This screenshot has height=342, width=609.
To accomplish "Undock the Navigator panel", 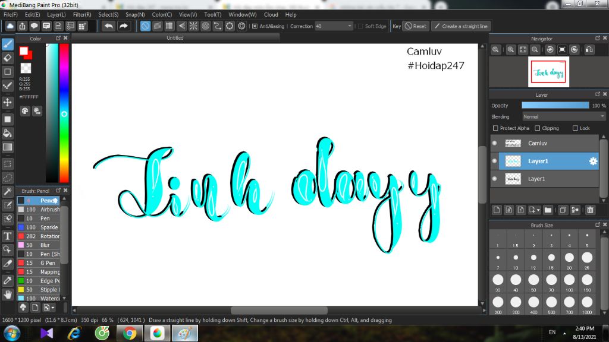I will click(597, 38).
